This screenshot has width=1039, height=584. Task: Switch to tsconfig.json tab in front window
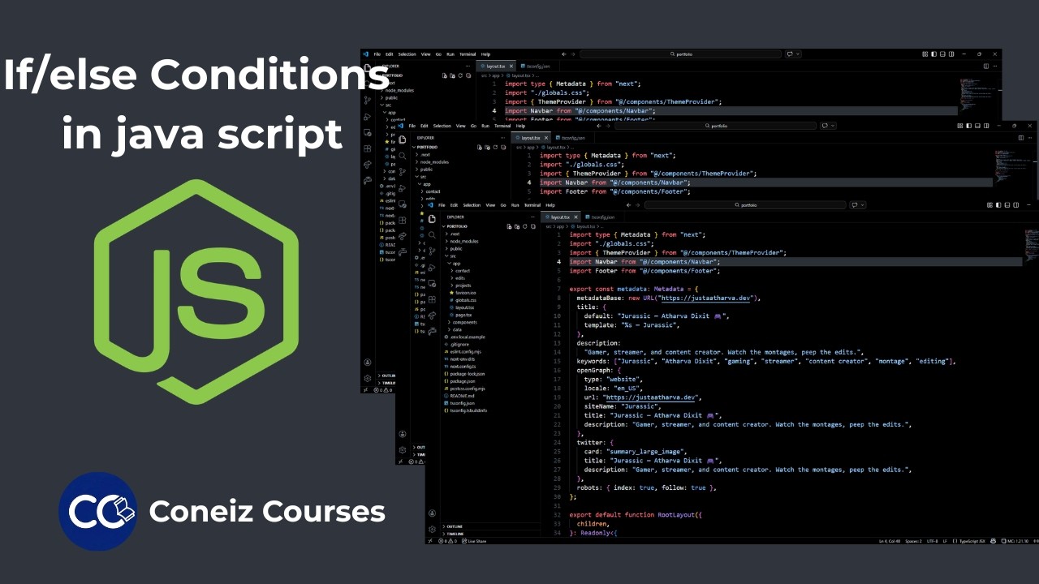click(601, 217)
